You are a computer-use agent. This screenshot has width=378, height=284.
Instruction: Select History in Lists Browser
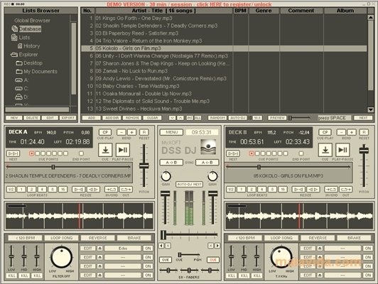click(x=28, y=46)
